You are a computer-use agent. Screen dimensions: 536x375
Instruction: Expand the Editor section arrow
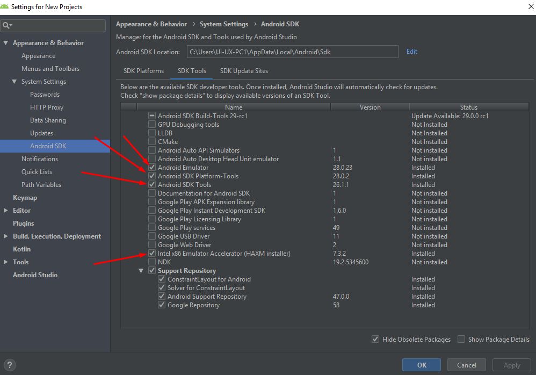coord(6,210)
